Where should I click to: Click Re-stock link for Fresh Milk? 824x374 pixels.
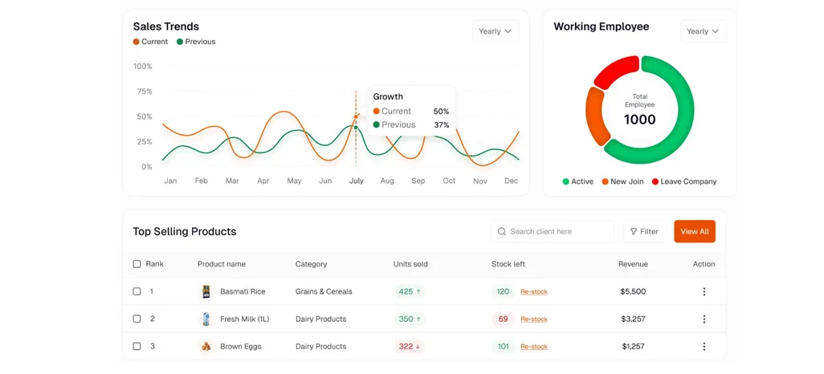coord(534,319)
